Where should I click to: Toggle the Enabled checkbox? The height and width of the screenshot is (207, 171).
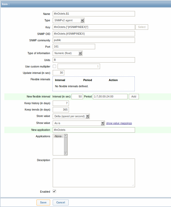[x=55, y=191]
